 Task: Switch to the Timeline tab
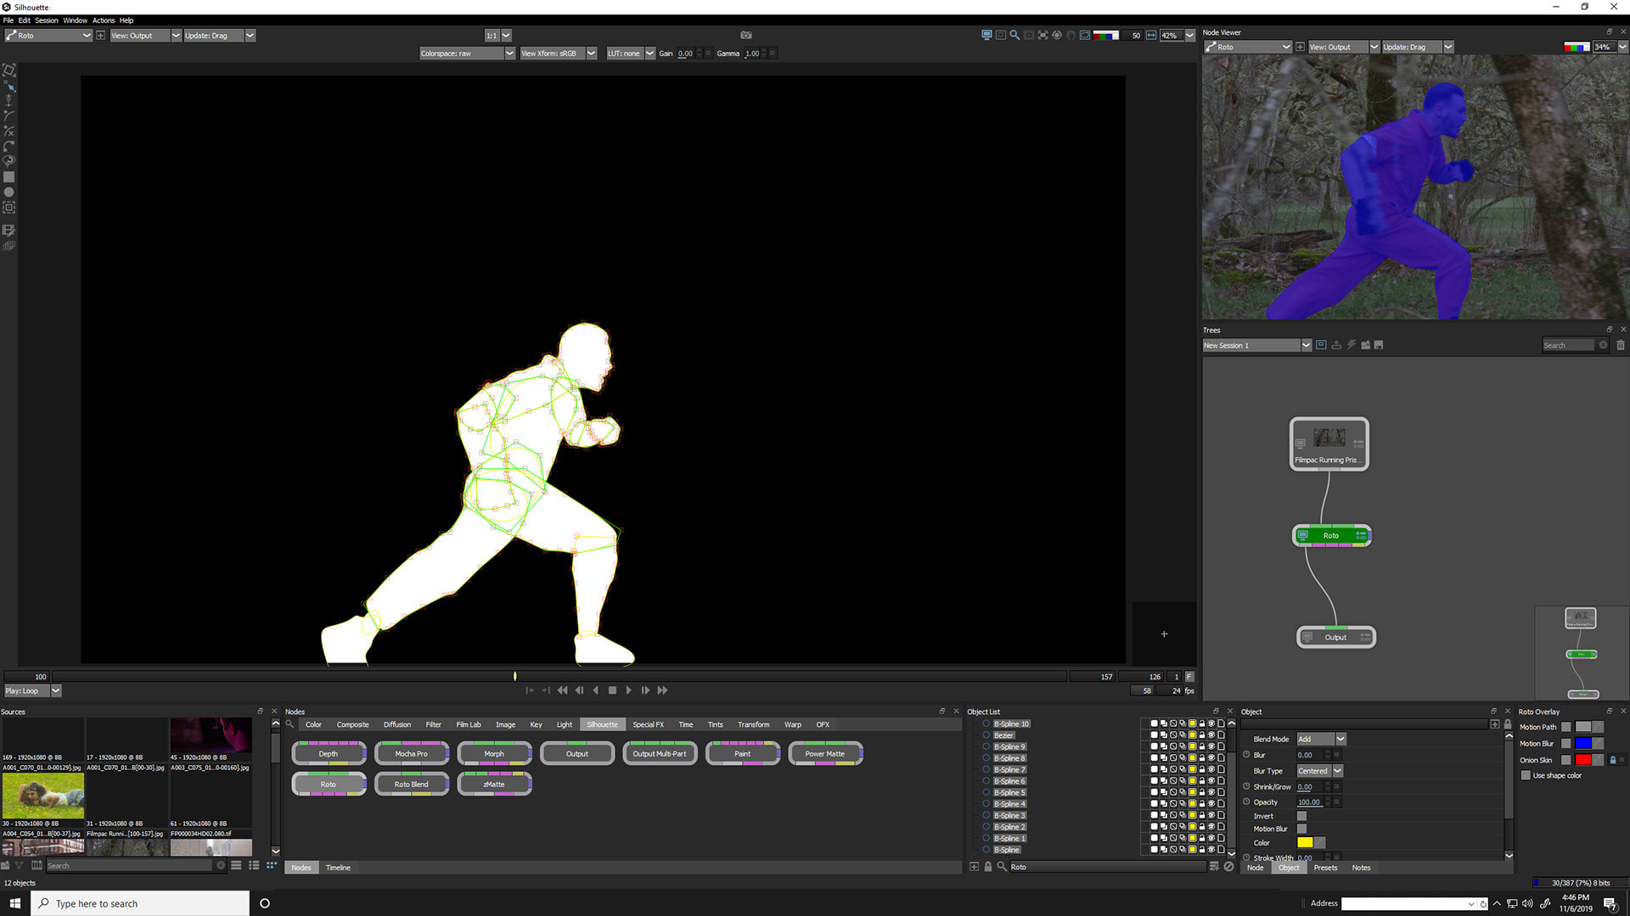(338, 868)
